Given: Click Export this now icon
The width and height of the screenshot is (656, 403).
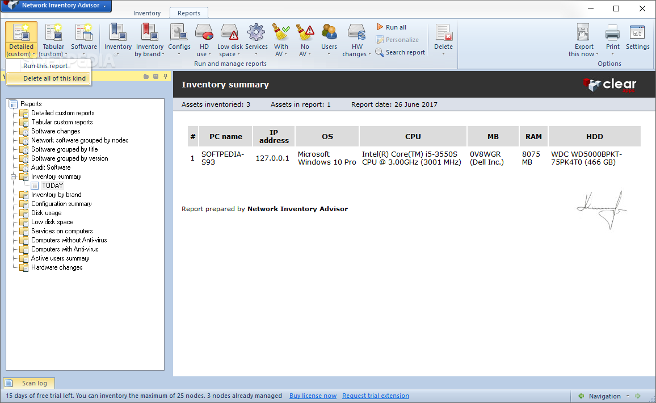Looking at the screenshot, I should coord(583,33).
